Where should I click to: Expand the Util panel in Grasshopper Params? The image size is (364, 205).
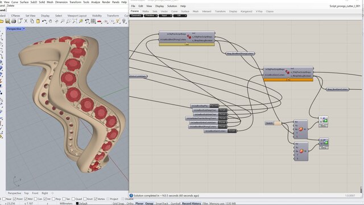(x=180, y=15)
